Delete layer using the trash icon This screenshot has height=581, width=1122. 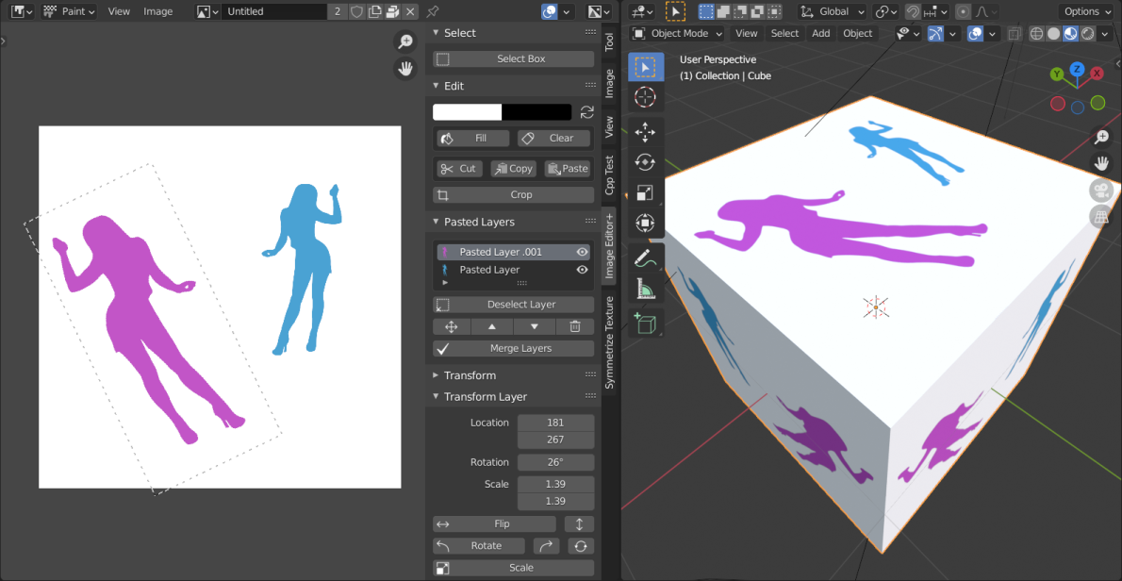[x=575, y=326]
